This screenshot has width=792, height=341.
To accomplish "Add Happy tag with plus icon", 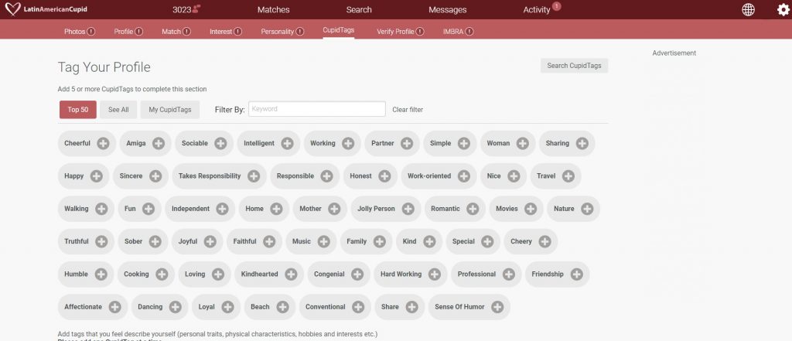I will click(97, 176).
